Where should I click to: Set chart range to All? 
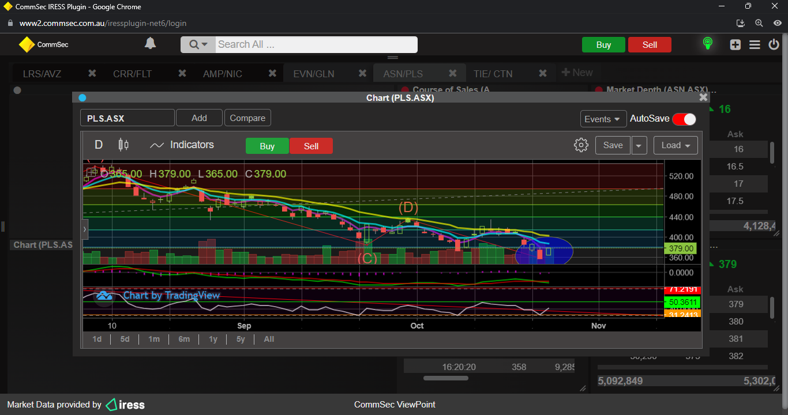tap(269, 339)
